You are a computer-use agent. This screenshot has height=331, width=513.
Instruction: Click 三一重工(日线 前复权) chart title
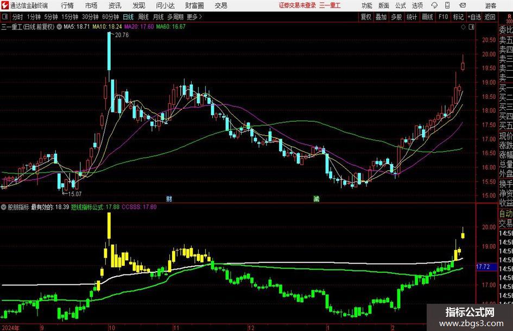pos(28,27)
